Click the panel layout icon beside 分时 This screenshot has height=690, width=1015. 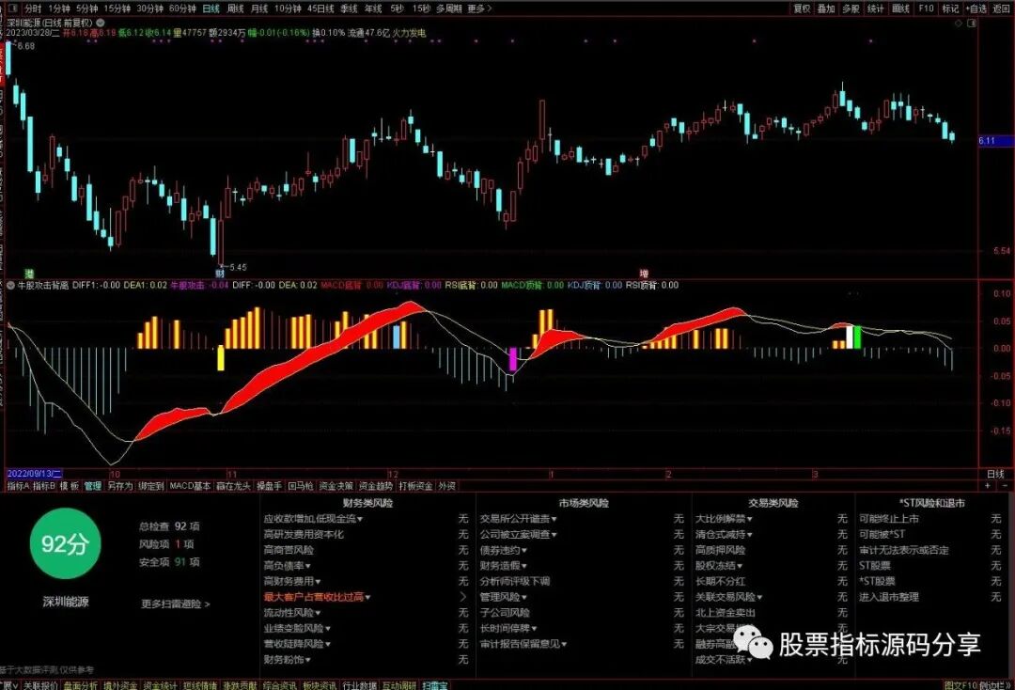point(13,8)
